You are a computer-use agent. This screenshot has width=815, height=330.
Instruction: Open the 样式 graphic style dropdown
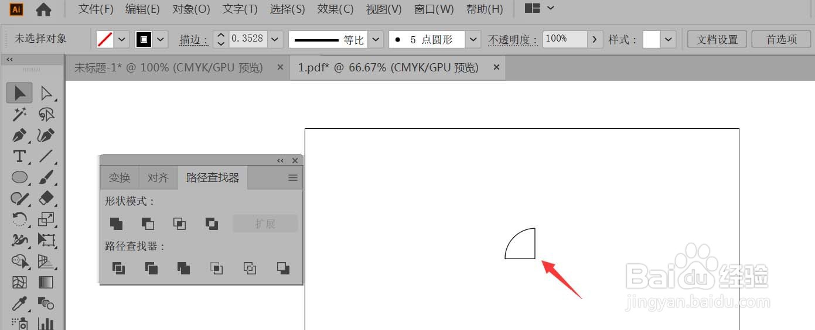coord(669,39)
